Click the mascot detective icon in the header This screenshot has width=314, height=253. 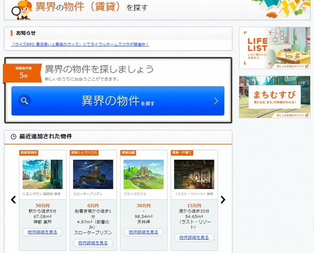(22, 10)
